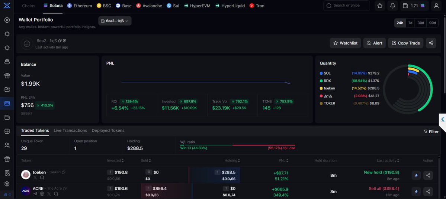Open the user profile icon
The height and width of the screenshot is (199, 446).
pos(436,6)
